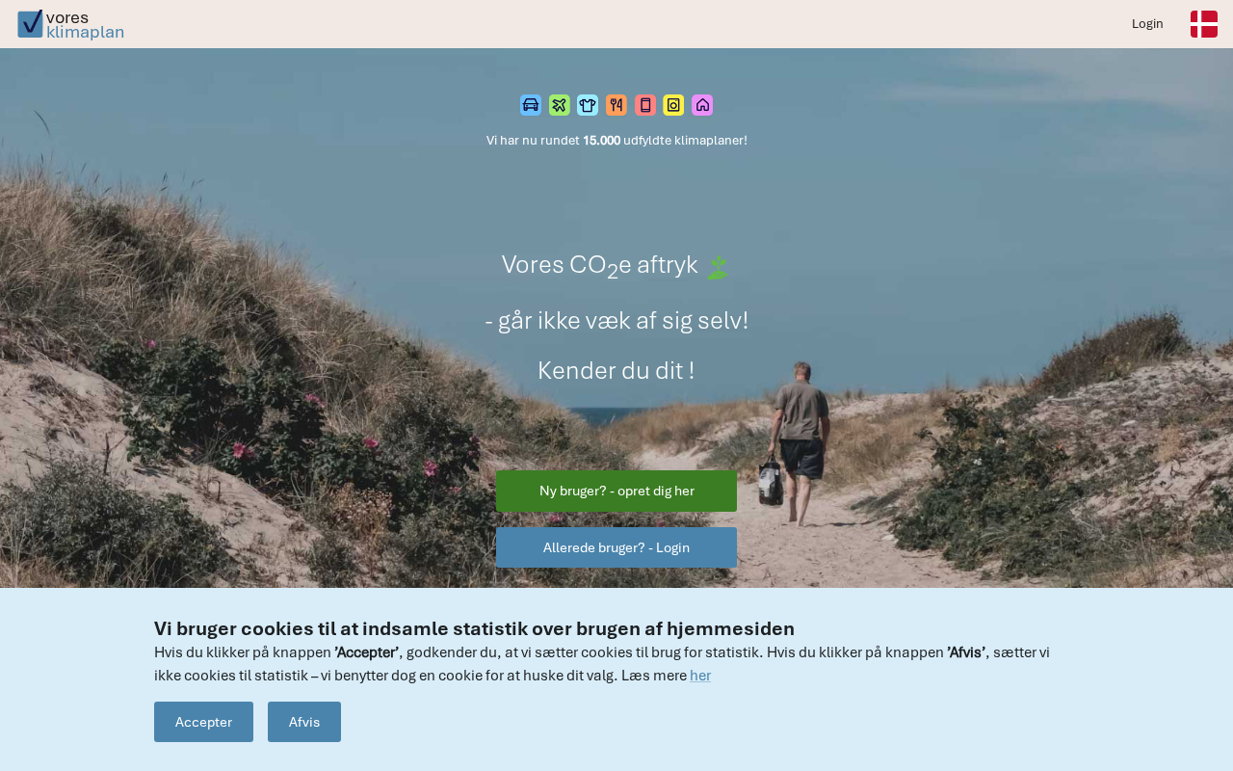This screenshot has height=771, width=1233.
Task: Click the 'Kender du dit !' heading
Action: (616, 370)
